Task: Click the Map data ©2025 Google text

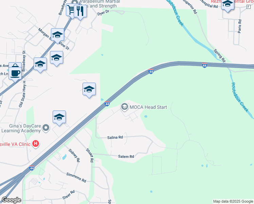Action: pyautogui.click(x=233, y=201)
